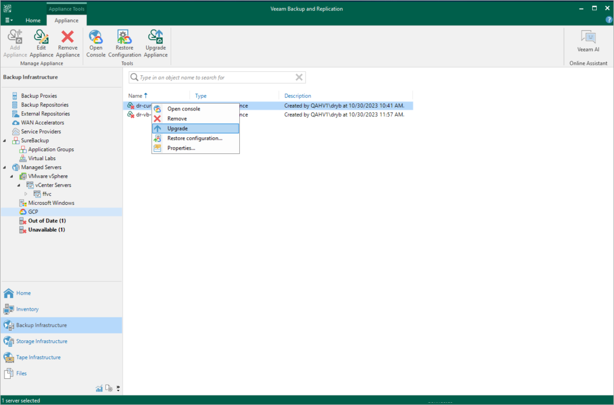The width and height of the screenshot is (614, 405).
Task: Select WAN Accelerators in the tree
Action: click(42, 123)
